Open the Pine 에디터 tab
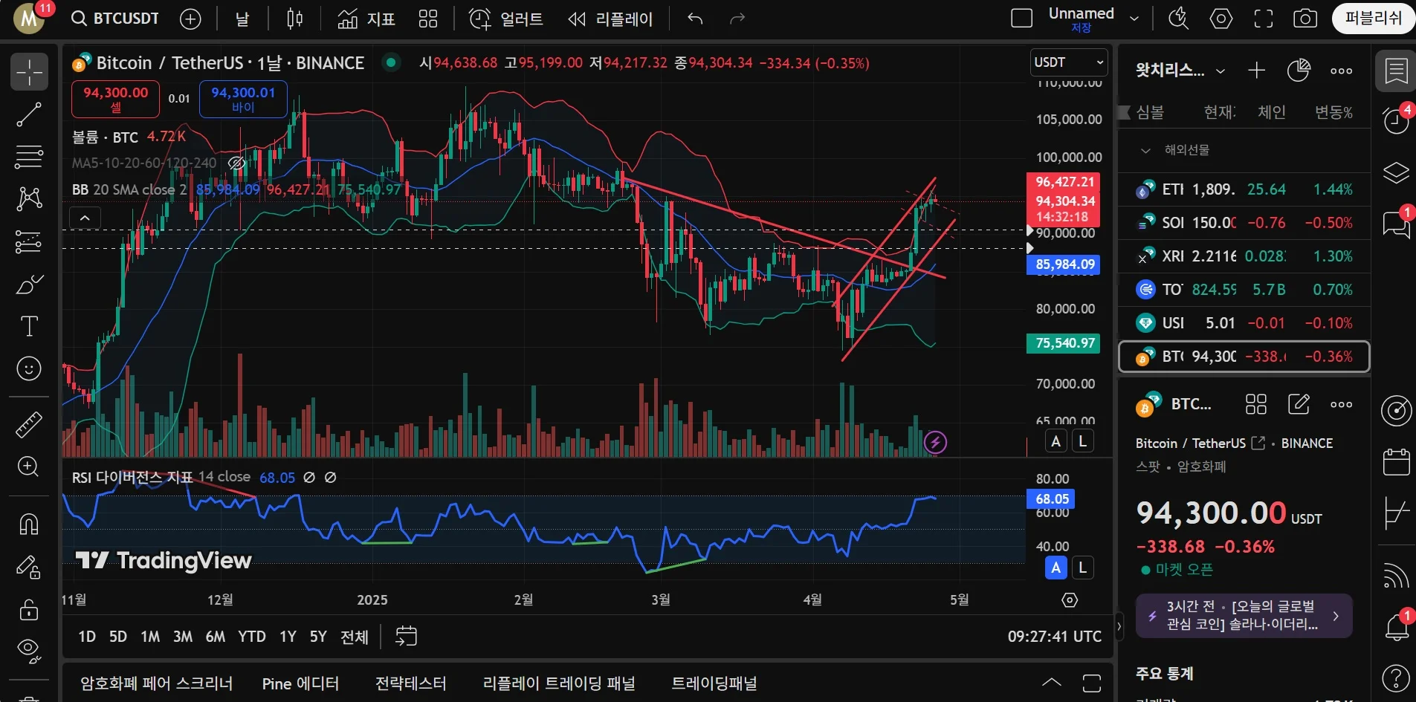 (x=300, y=683)
